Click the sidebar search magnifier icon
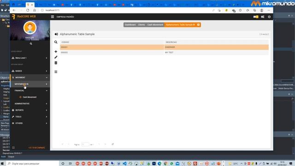 (x=31, y=44)
